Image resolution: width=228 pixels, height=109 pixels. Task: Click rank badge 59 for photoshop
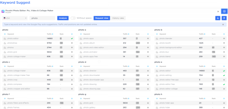click(x=61, y=43)
